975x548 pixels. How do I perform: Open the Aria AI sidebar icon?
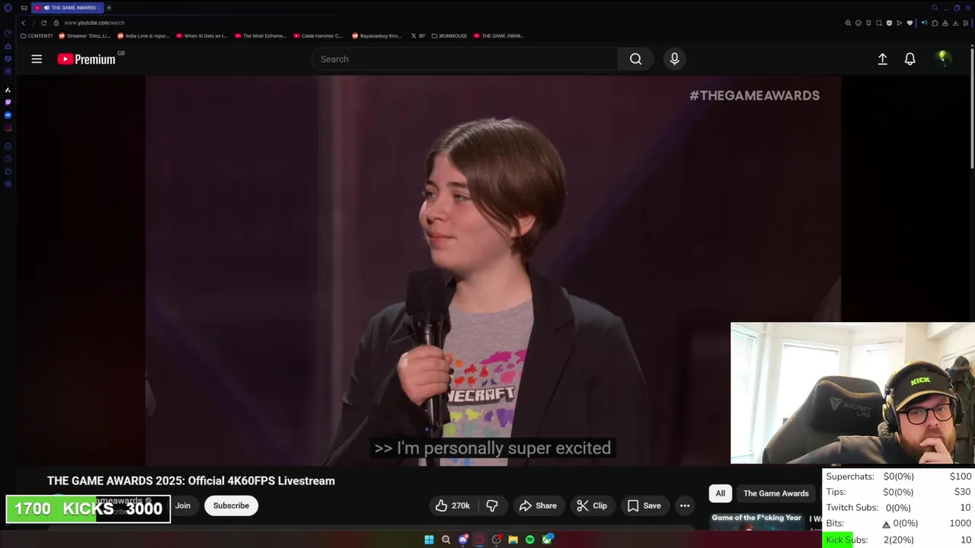8,90
